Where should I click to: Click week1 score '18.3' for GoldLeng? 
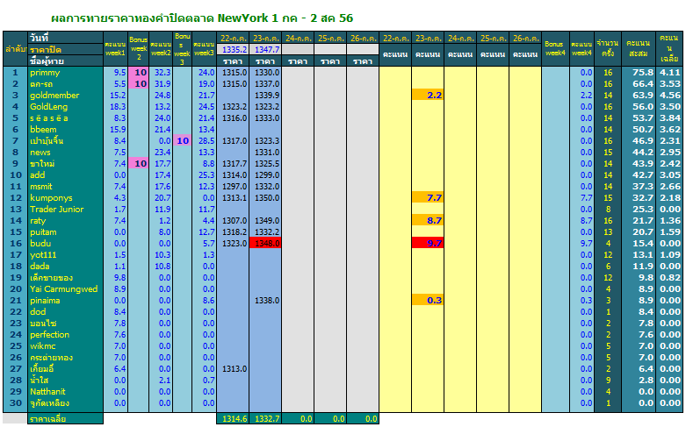click(x=115, y=107)
